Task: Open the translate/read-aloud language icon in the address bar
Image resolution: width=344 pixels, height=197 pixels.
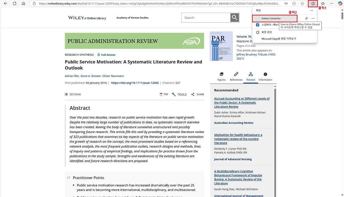Action: pyautogui.click(x=286, y=3)
